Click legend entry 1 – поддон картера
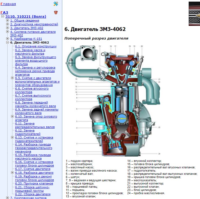Screen dimensions: 200x199 tap(80, 161)
